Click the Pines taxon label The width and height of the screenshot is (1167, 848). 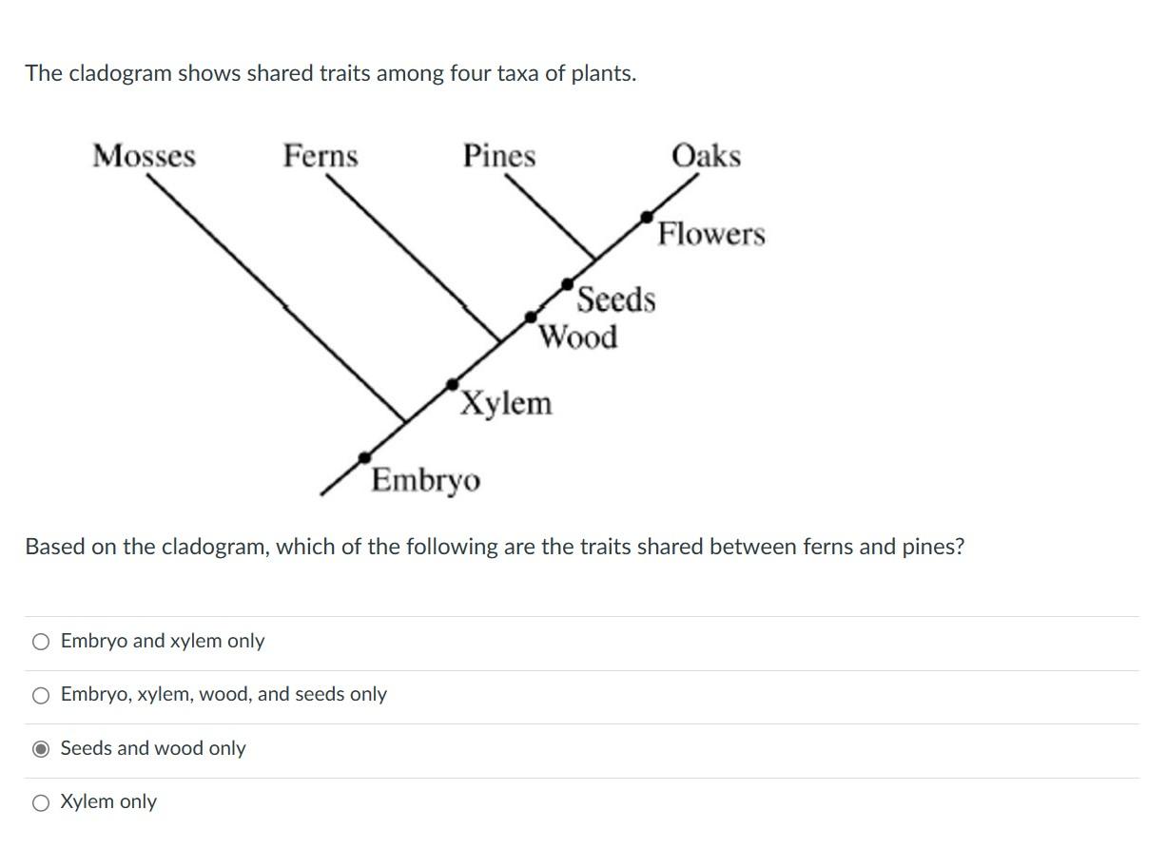point(499,156)
